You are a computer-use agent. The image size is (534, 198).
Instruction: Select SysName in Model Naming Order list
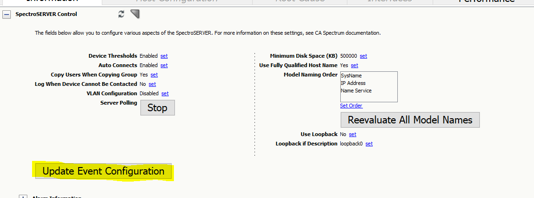(x=351, y=76)
